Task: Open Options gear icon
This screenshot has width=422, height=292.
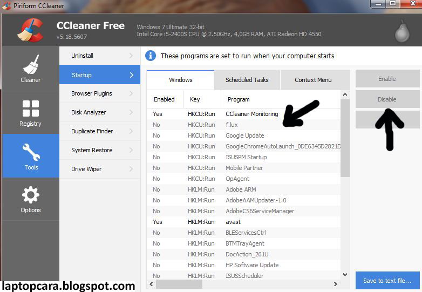Action: [31, 195]
